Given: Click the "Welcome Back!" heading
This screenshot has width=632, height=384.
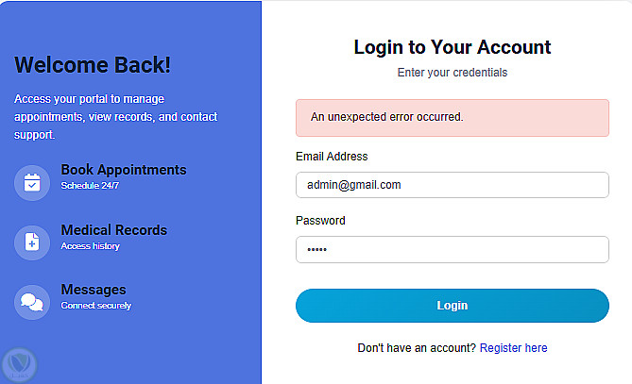Looking at the screenshot, I should click(x=93, y=65).
